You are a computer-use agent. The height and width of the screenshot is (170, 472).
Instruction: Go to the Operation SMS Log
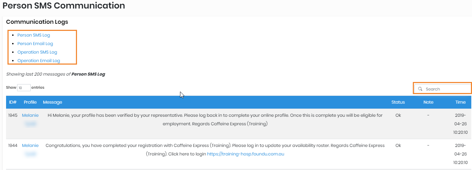coord(37,52)
